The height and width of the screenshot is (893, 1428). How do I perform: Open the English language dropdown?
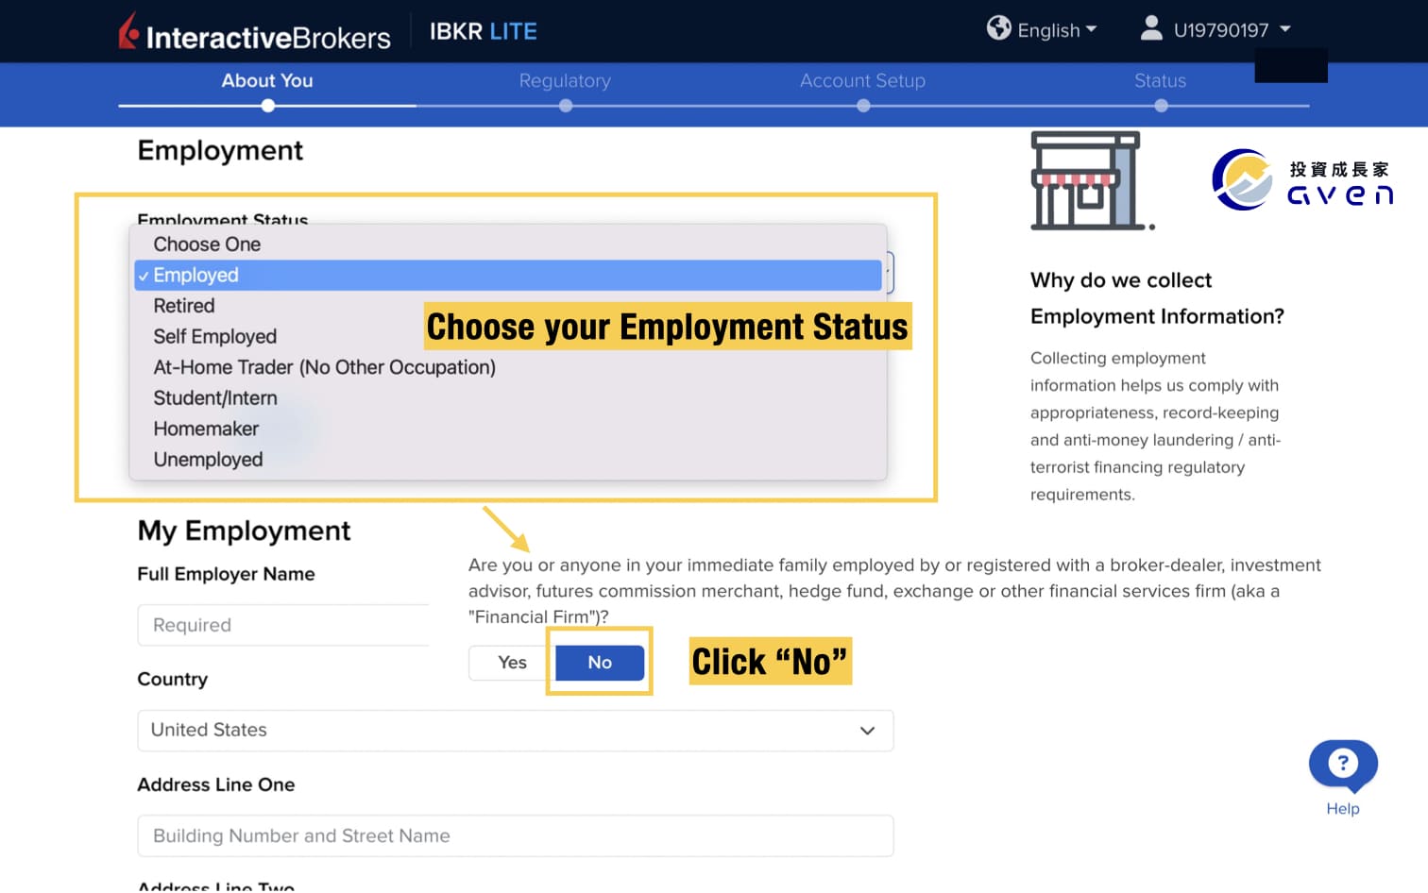point(1056,30)
